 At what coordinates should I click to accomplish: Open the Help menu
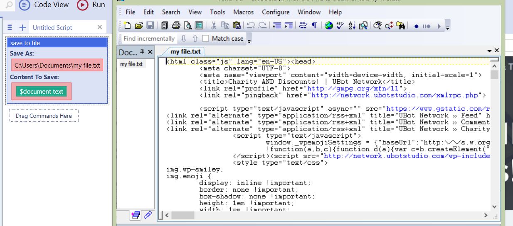pyautogui.click(x=335, y=12)
